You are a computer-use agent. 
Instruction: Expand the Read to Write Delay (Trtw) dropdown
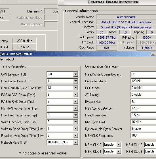[75, 135]
